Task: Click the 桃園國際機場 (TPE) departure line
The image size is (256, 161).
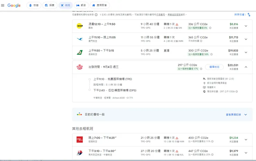Action: 113,79
